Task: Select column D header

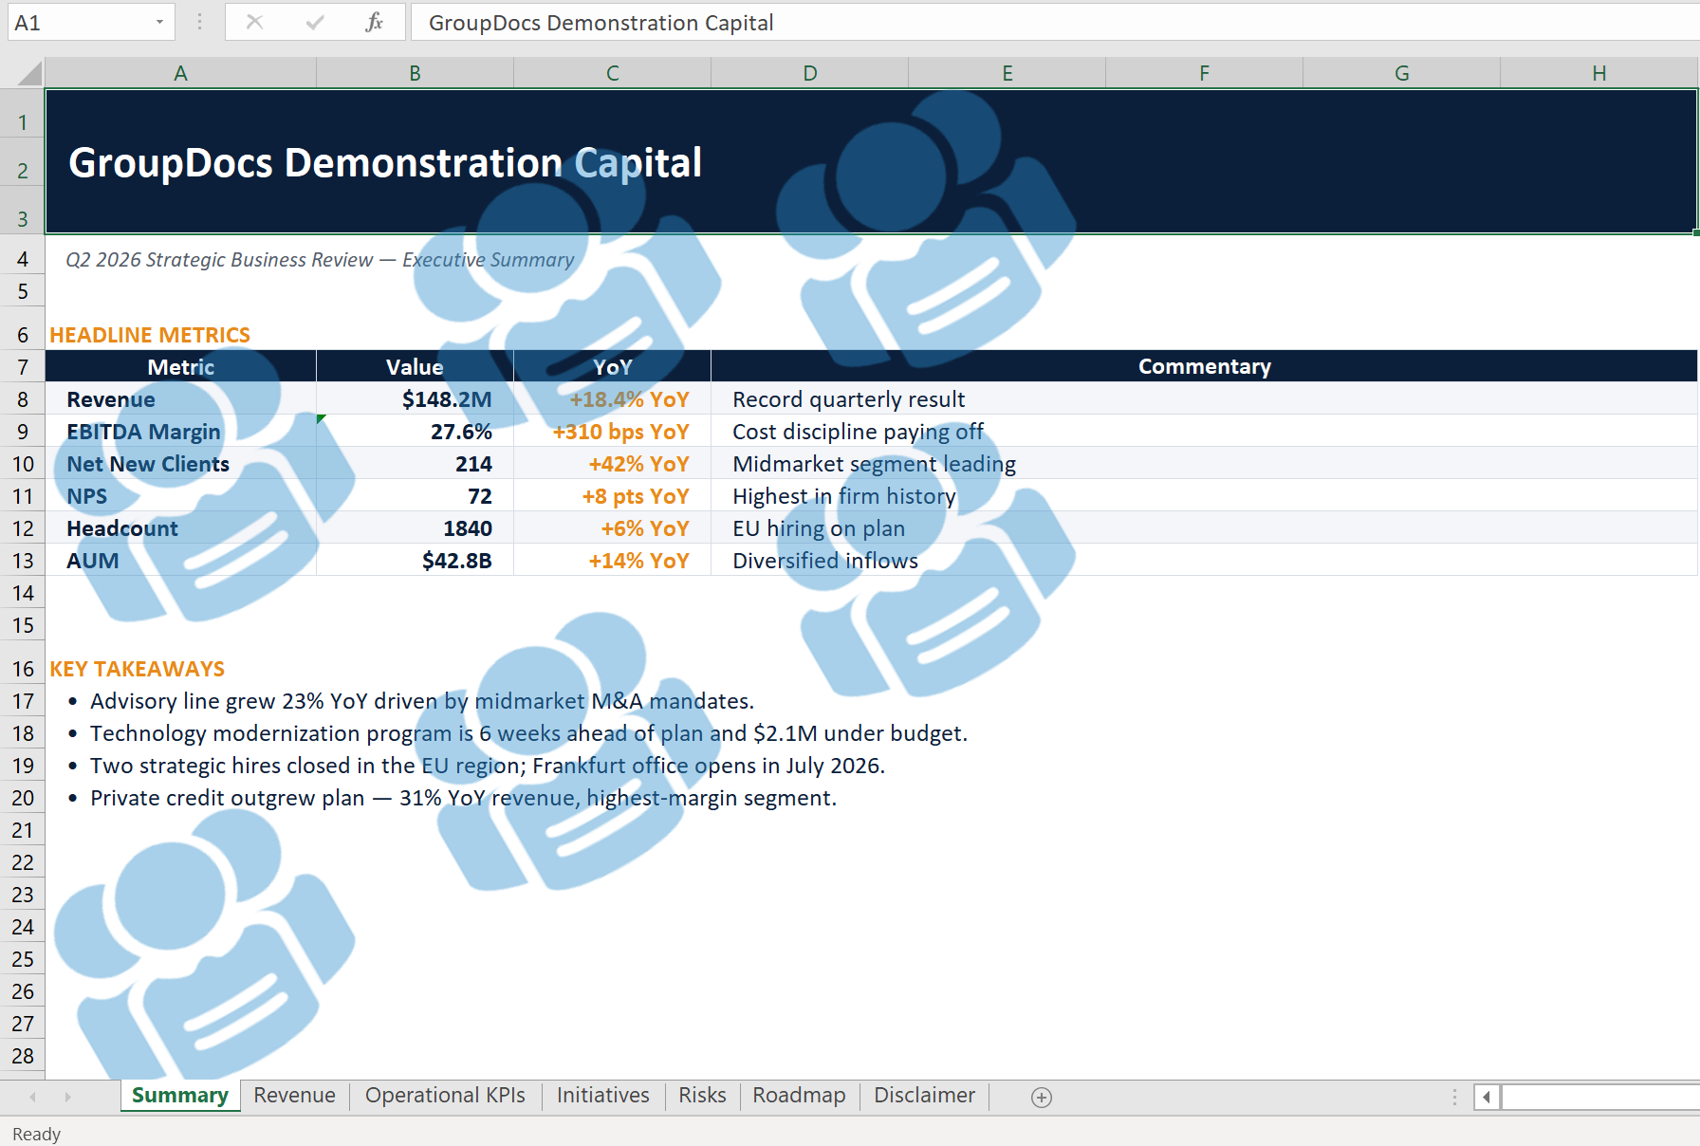Action: [x=809, y=73]
